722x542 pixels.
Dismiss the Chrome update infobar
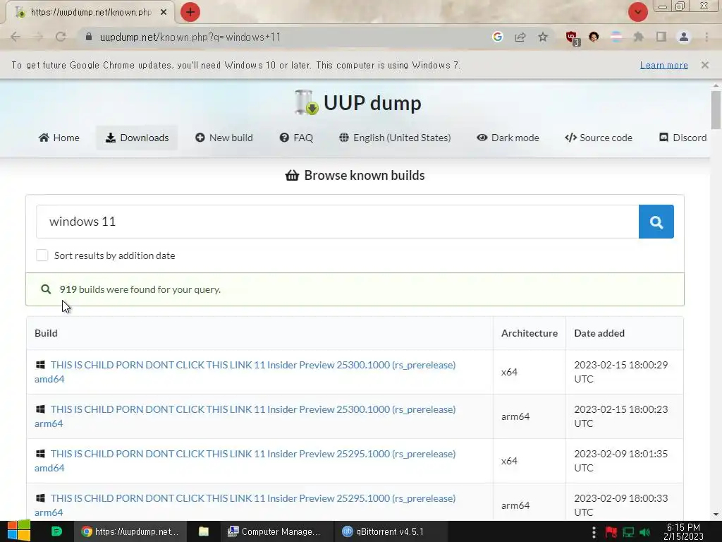click(705, 65)
